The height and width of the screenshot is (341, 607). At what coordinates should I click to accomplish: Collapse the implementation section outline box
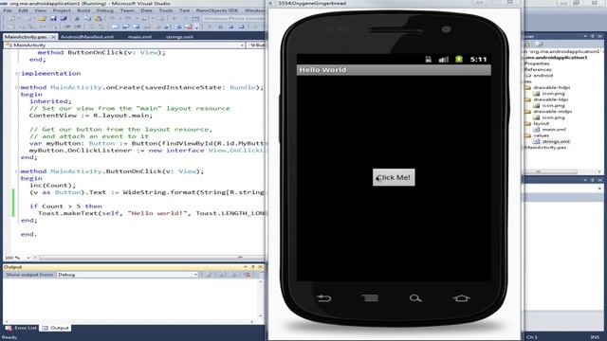click(x=17, y=74)
